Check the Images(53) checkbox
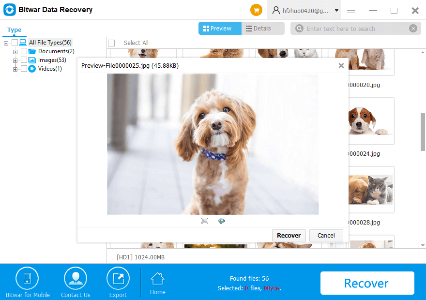Viewport: 426px width, 300px height. (x=24, y=60)
